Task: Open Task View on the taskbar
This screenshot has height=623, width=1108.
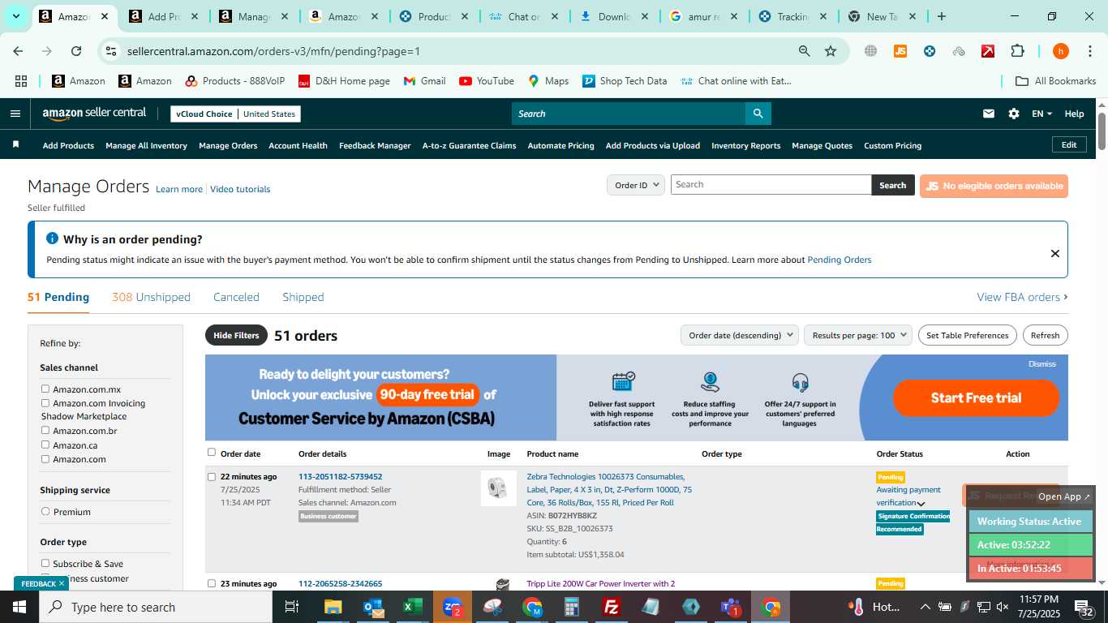Action: coord(292,607)
